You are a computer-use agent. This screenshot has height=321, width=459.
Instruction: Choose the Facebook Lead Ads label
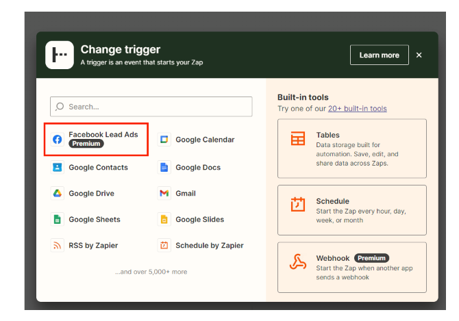(x=103, y=134)
